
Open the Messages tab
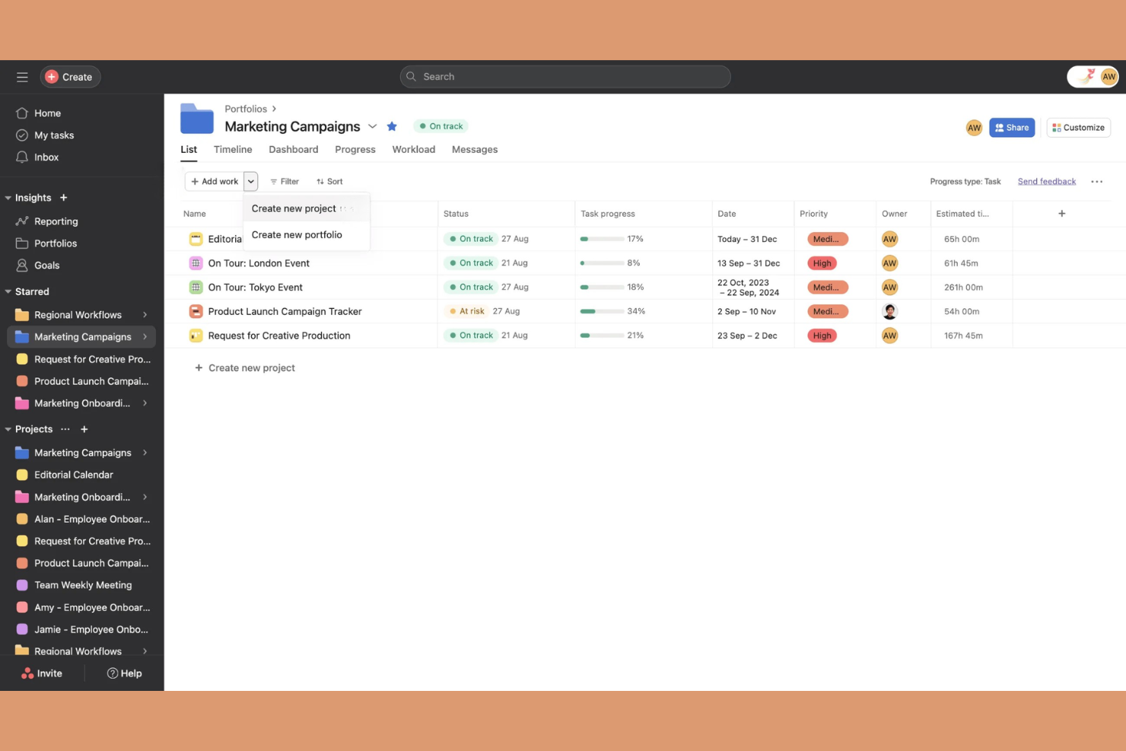point(475,150)
